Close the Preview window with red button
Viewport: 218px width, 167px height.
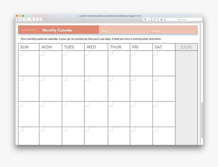17,16
